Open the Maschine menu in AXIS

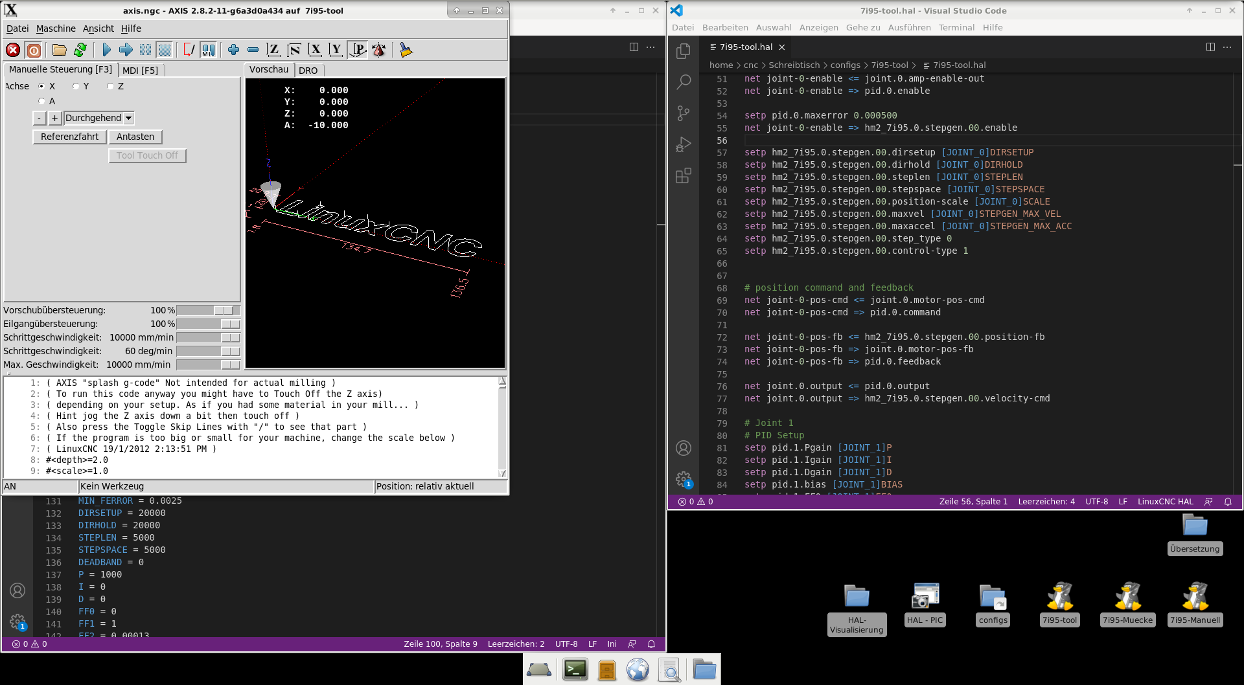point(56,28)
